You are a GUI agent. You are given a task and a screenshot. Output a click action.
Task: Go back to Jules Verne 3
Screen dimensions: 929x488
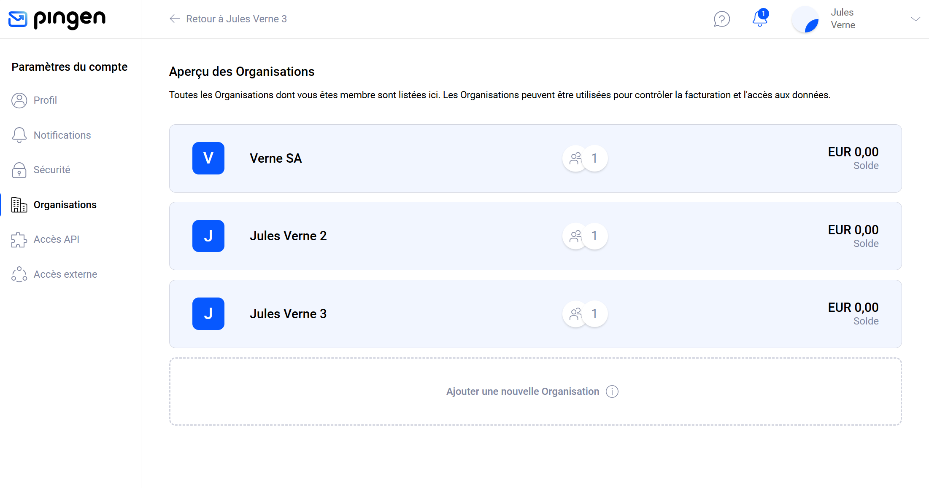click(x=228, y=19)
